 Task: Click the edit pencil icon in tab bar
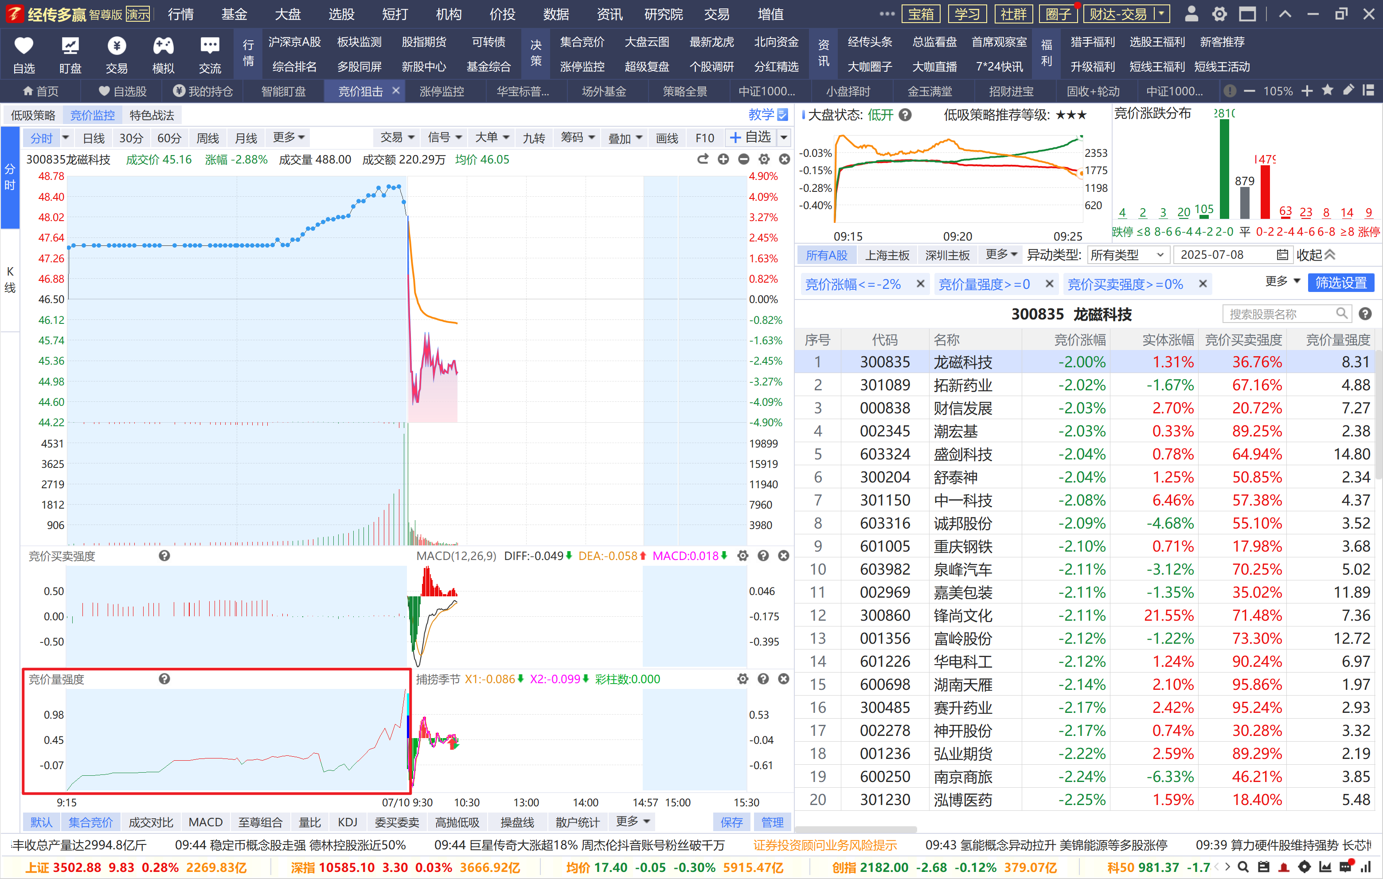point(1348,90)
